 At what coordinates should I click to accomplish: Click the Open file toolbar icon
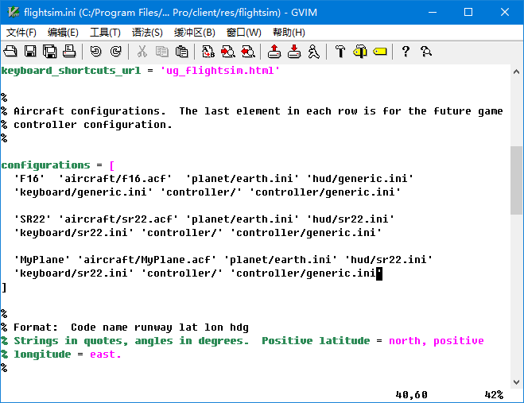tap(10, 52)
